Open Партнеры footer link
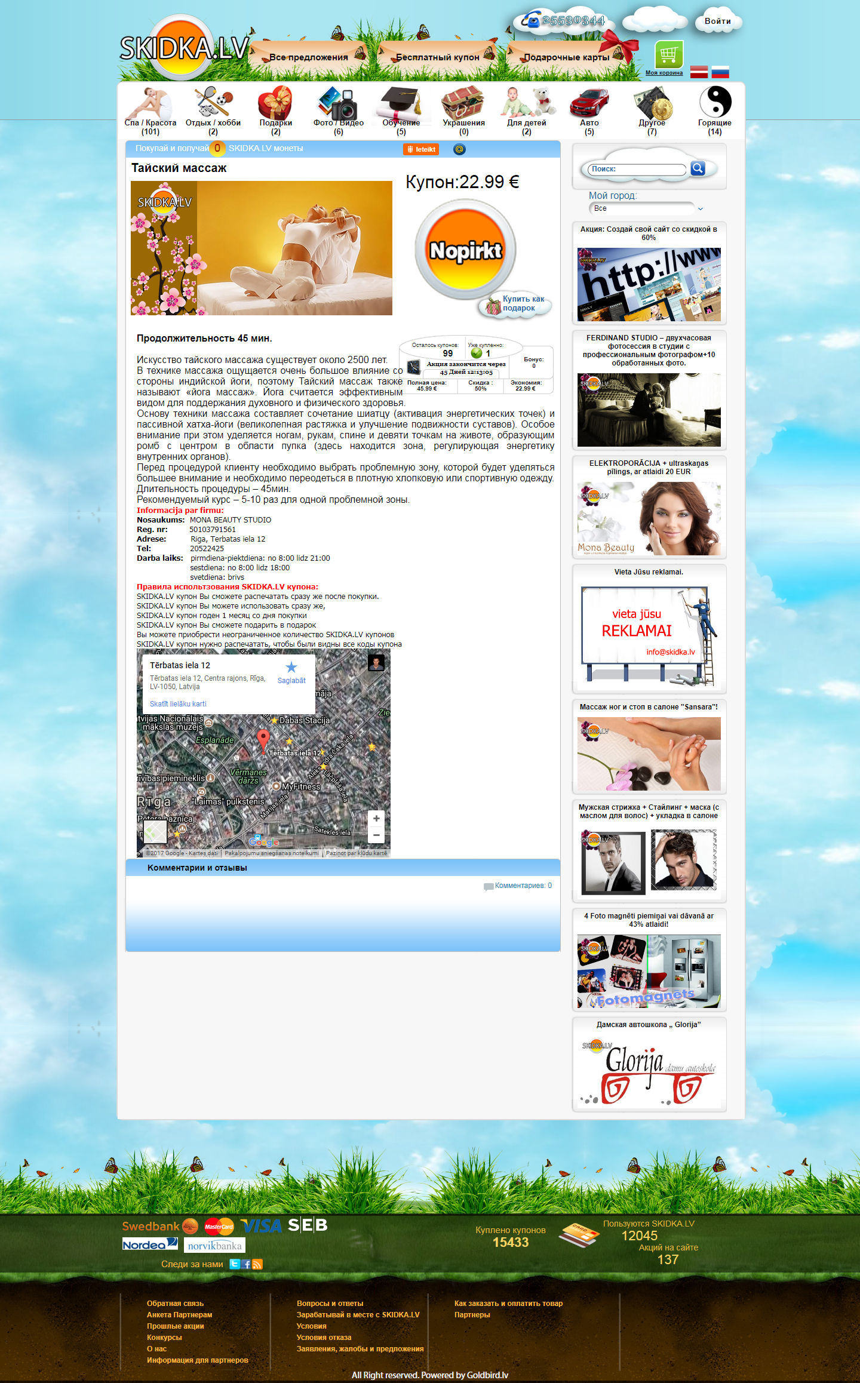Image resolution: width=860 pixels, height=1383 pixels. pos(472,1315)
